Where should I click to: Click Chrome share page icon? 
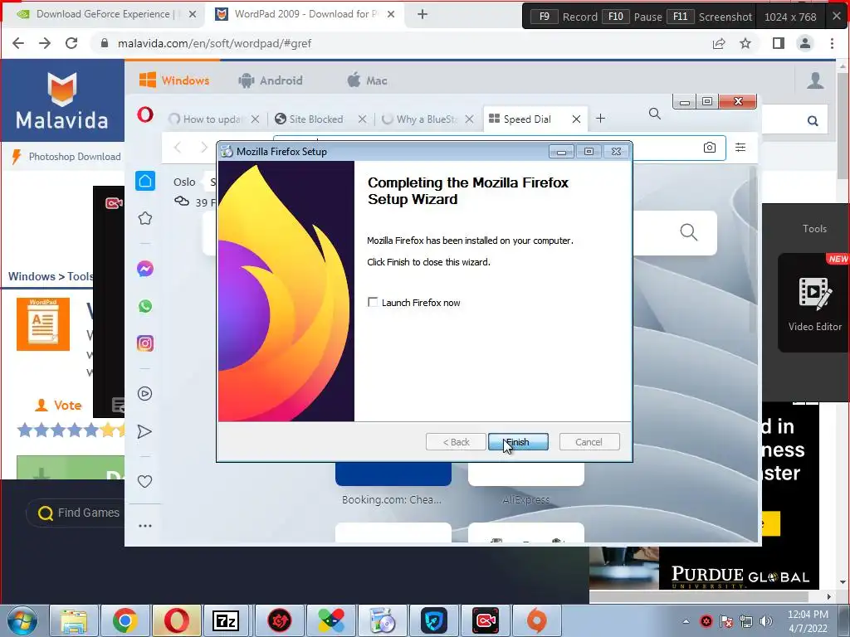pos(719,43)
